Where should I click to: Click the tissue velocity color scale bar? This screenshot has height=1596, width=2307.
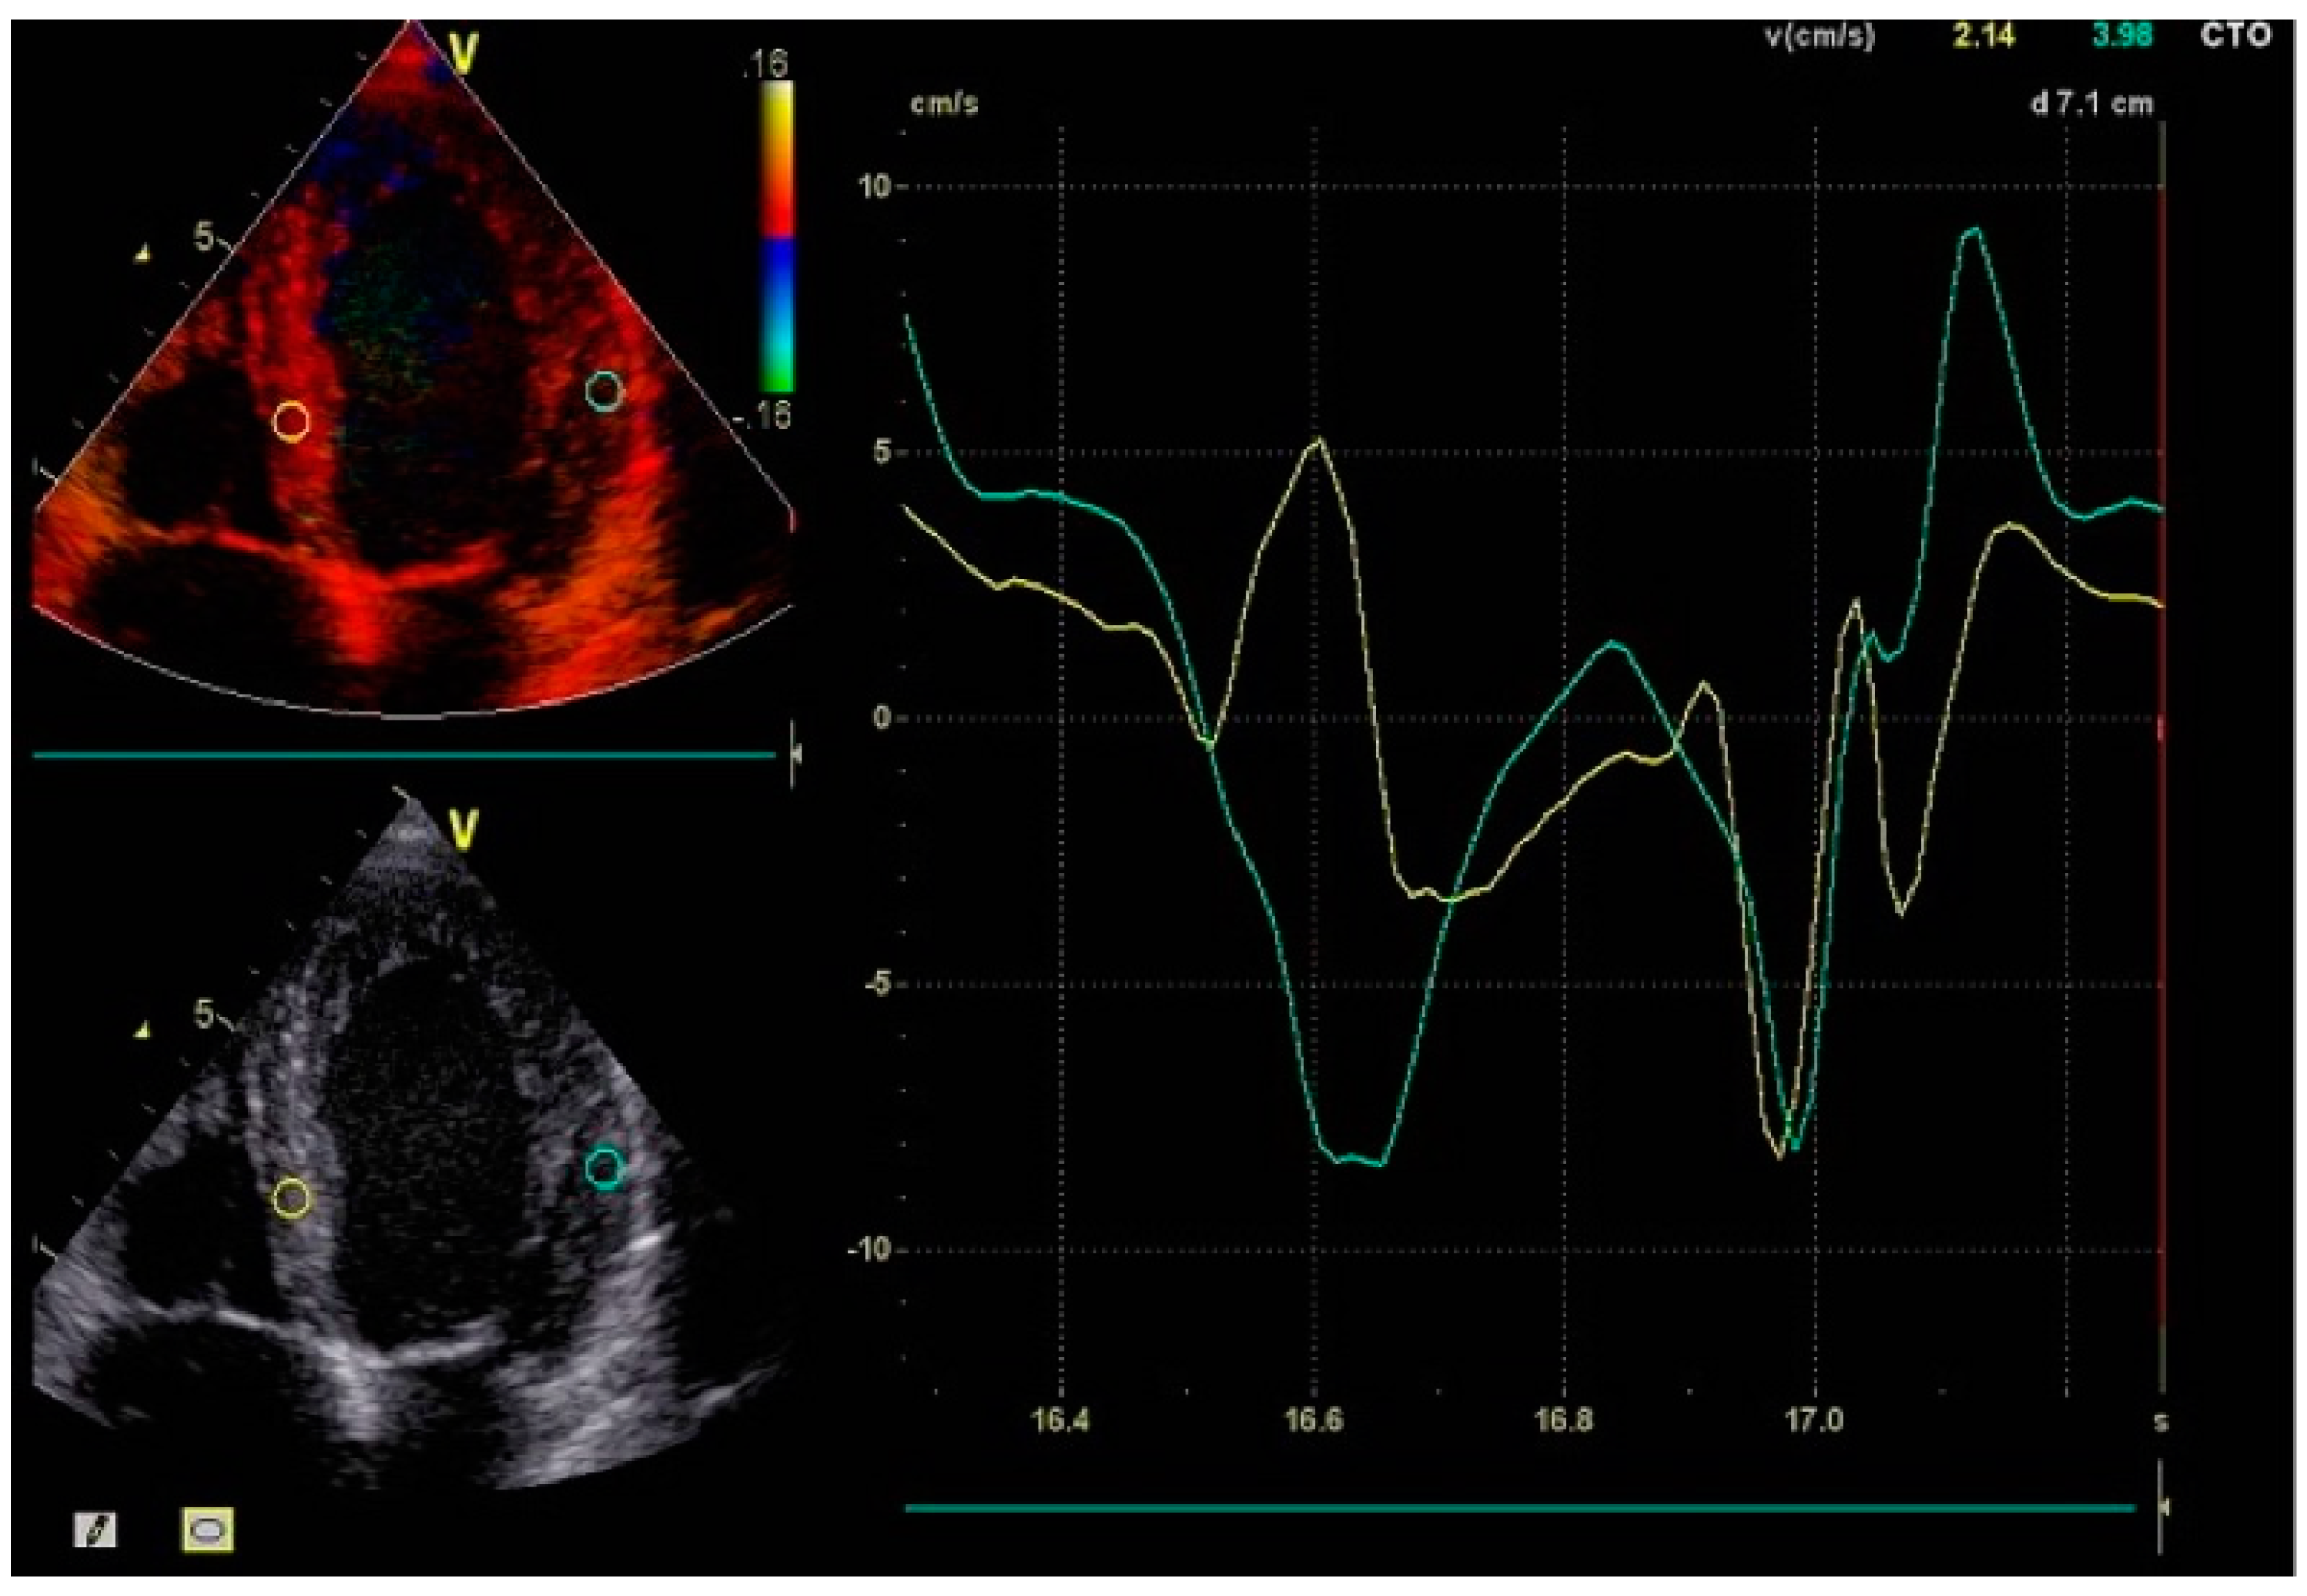click(x=777, y=237)
